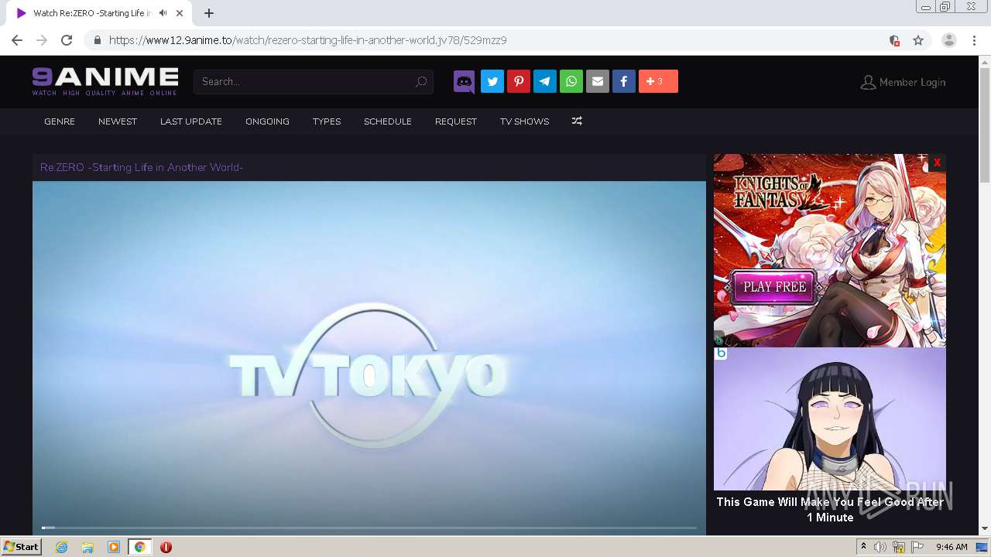991x557 pixels.
Task: Open a new browser tab
Action: [209, 13]
